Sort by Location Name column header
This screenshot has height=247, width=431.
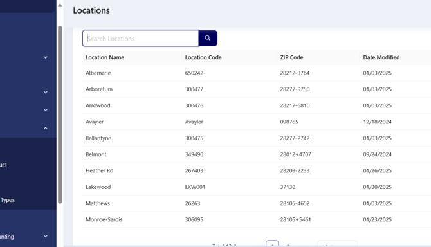[x=105, y=57]
